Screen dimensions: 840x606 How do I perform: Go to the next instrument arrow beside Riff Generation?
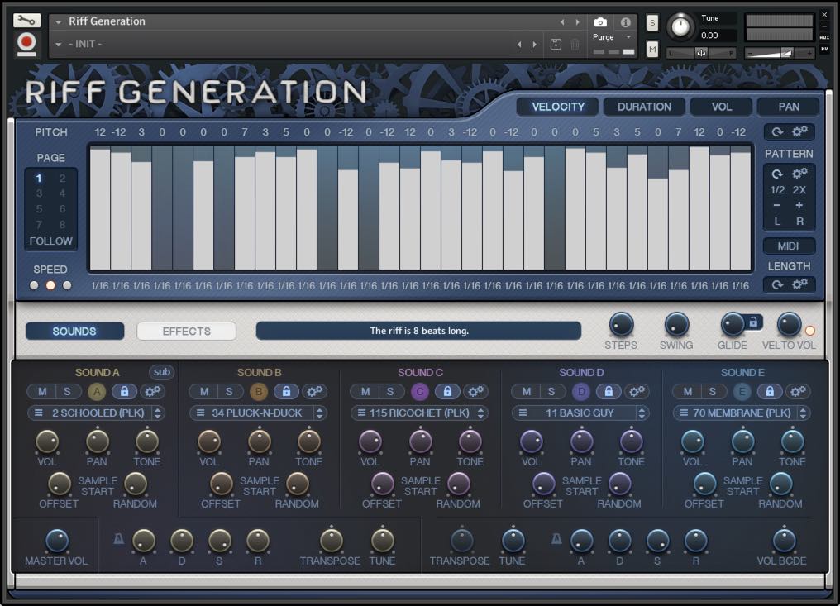pyautogui.click(x=577, y=22)
